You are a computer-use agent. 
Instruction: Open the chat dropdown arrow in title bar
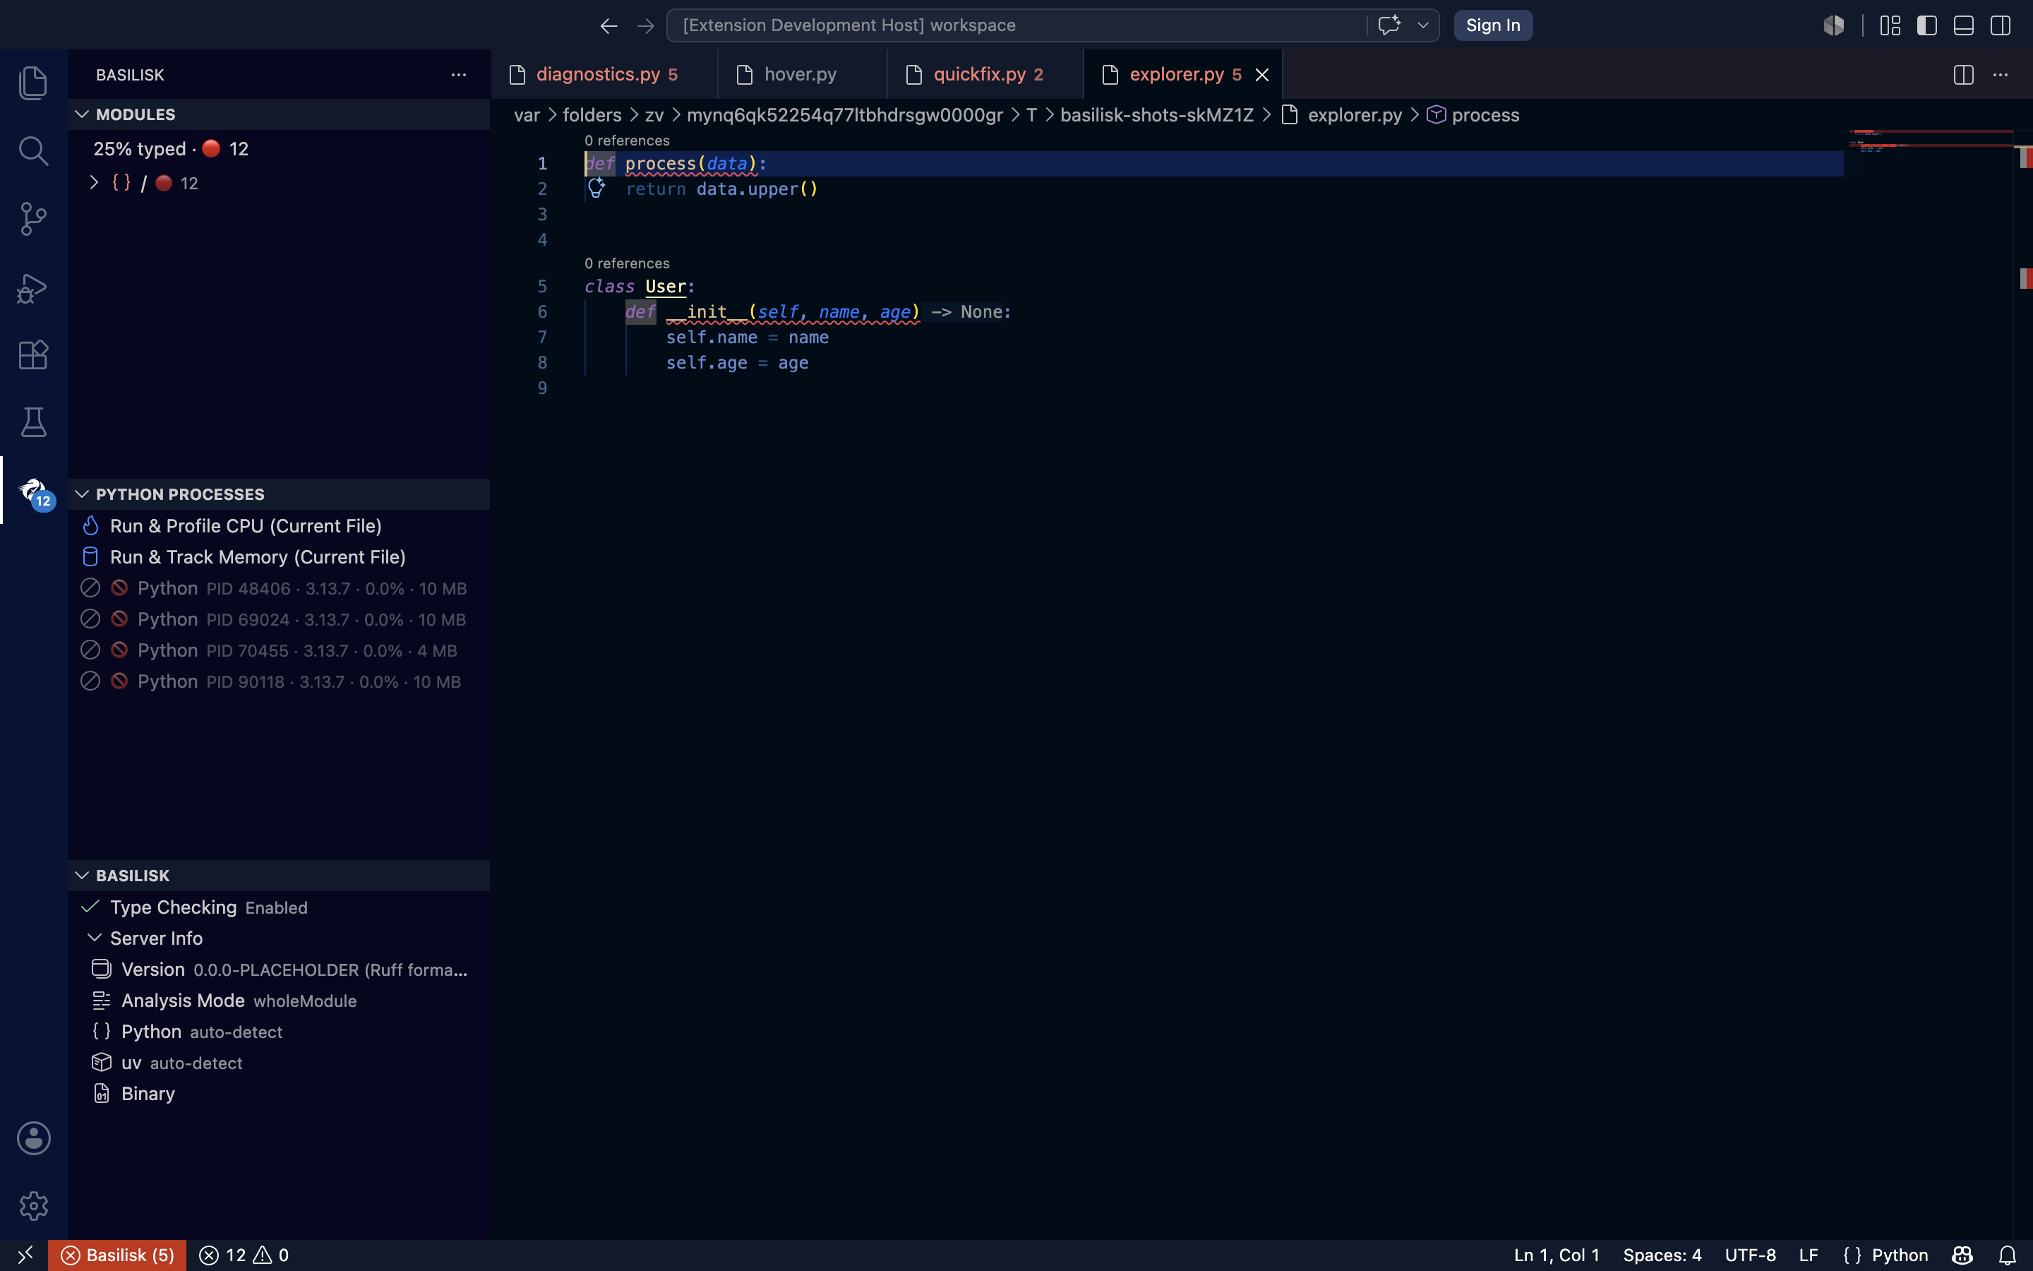(x=1423, y=25)
